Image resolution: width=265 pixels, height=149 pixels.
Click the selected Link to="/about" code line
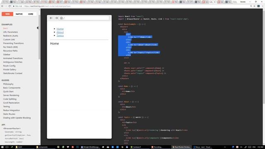142,45
